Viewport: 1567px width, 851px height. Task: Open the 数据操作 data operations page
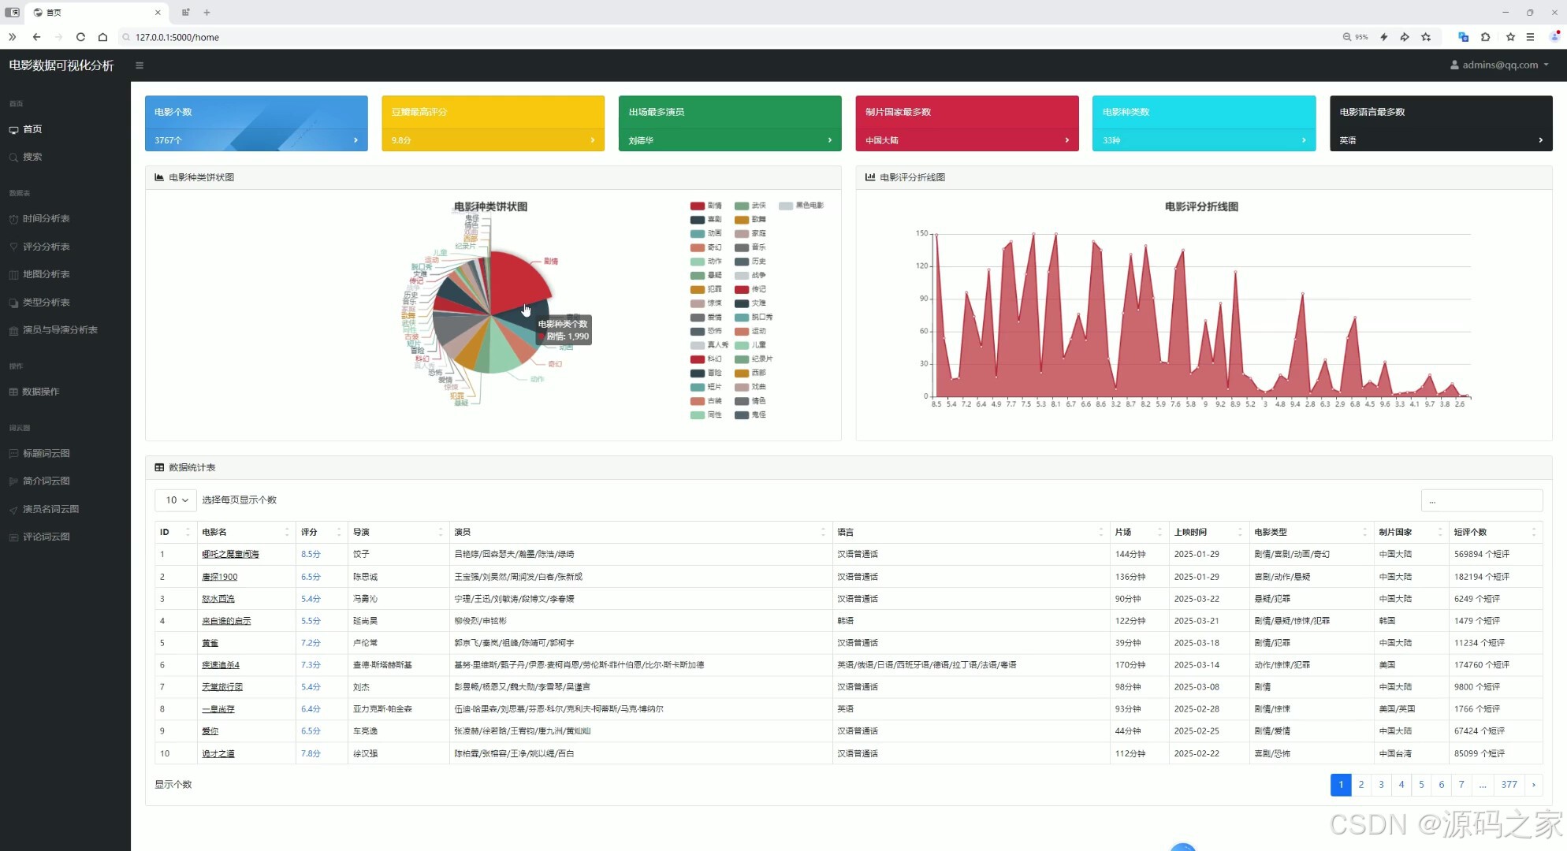41,392
